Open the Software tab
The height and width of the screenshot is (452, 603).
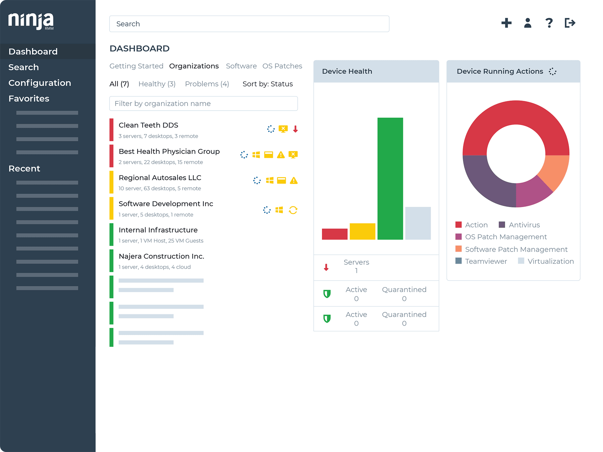(x=241, y=66)
